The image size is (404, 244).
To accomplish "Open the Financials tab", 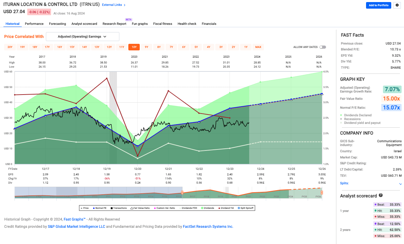I will (209, 23).
